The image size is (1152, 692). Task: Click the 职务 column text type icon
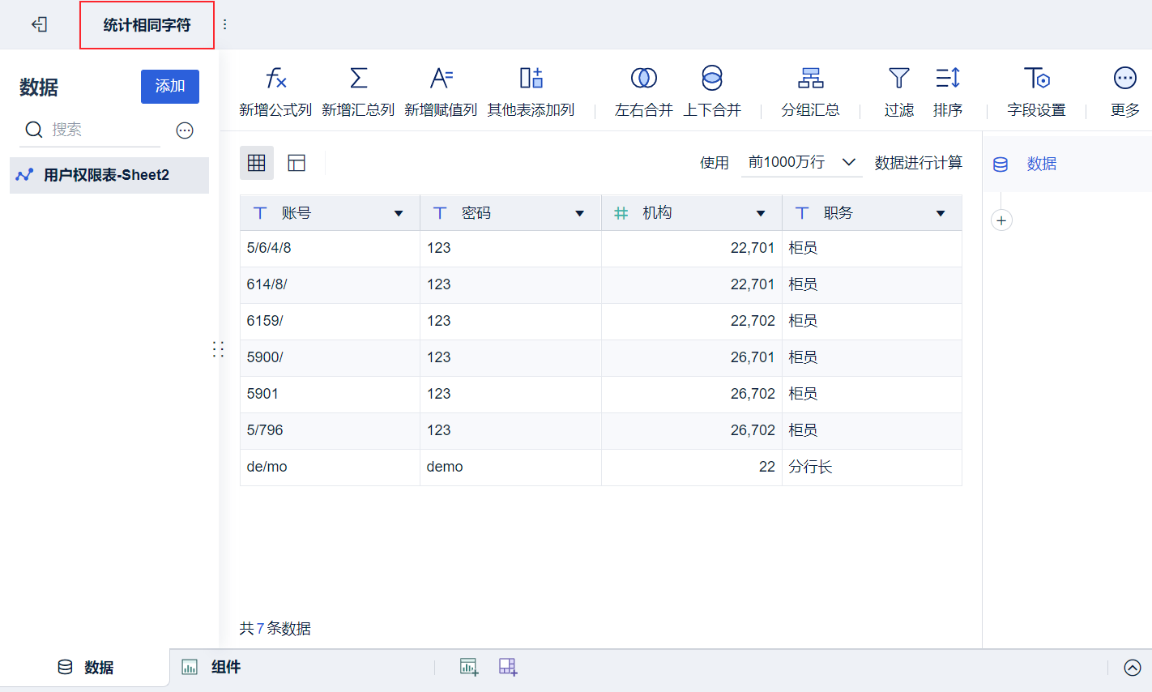(802, 213)
